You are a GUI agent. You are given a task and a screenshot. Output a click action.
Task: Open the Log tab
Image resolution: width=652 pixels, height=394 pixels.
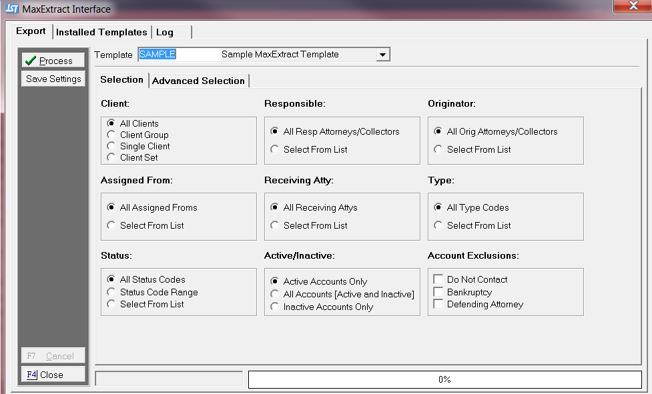click(165, 32)
